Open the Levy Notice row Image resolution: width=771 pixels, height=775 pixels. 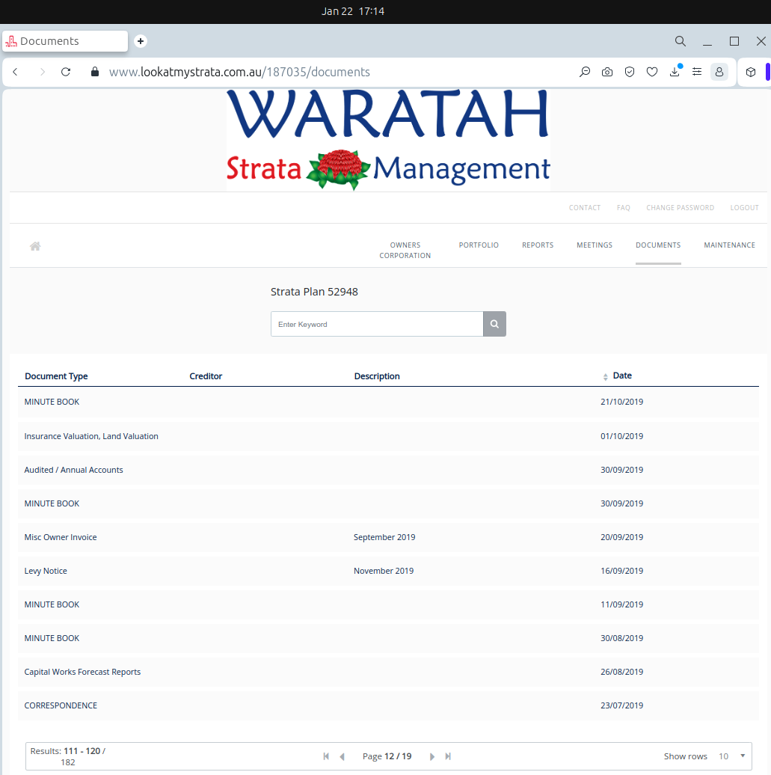tap(388, 571)
